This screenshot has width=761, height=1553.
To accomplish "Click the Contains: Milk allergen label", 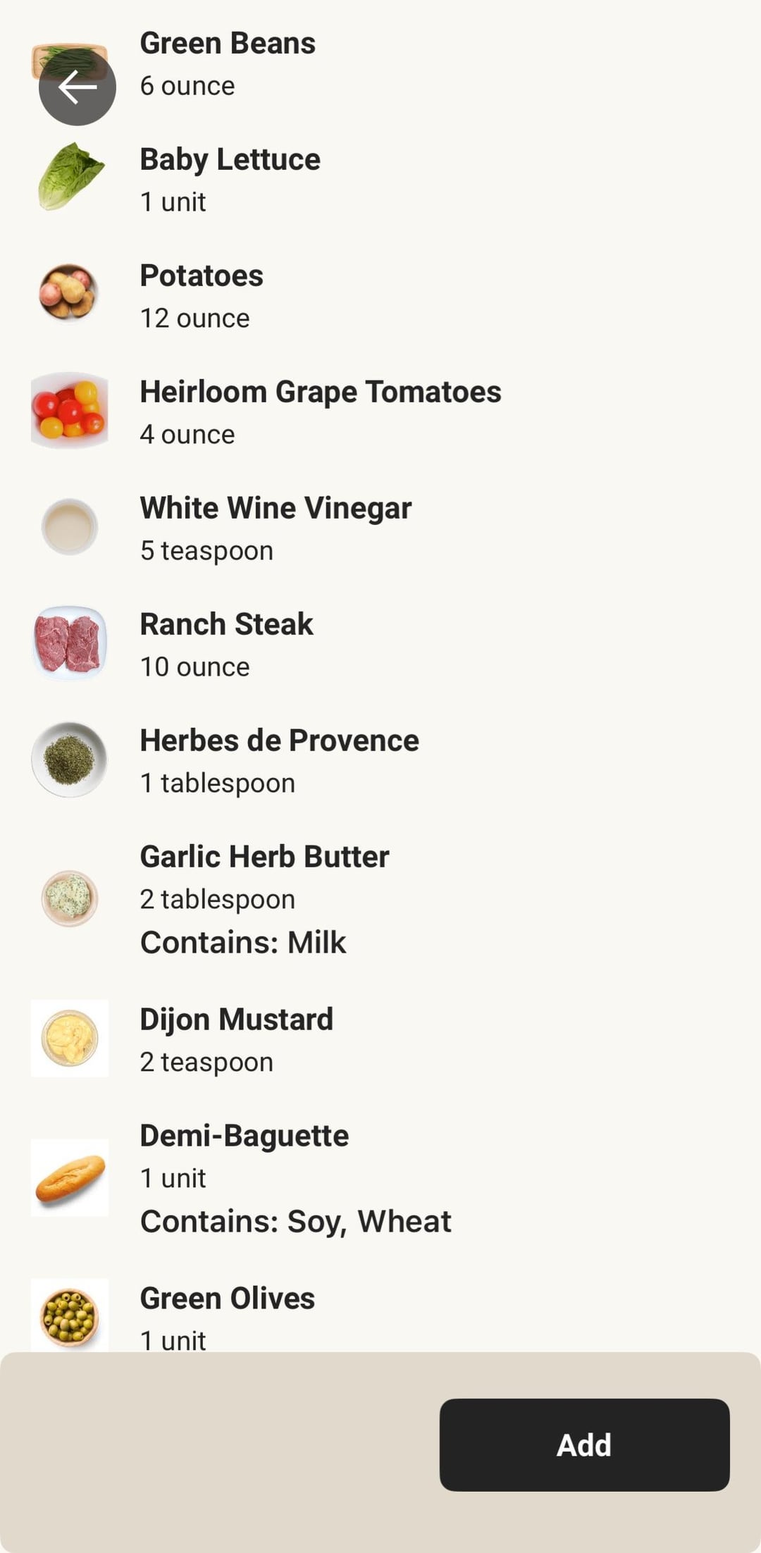I will pyautogui.click(x=243, y=943).
